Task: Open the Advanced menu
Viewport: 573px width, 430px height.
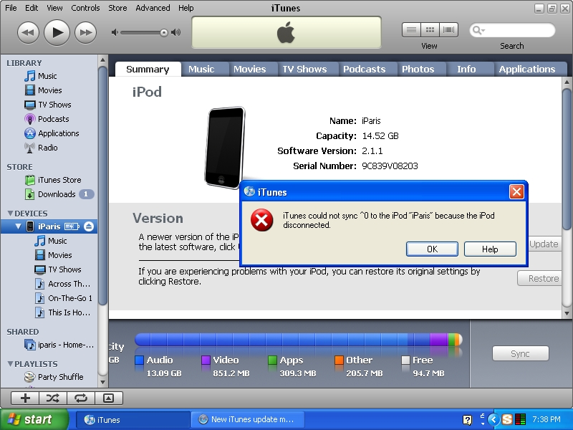Action: 153,8
